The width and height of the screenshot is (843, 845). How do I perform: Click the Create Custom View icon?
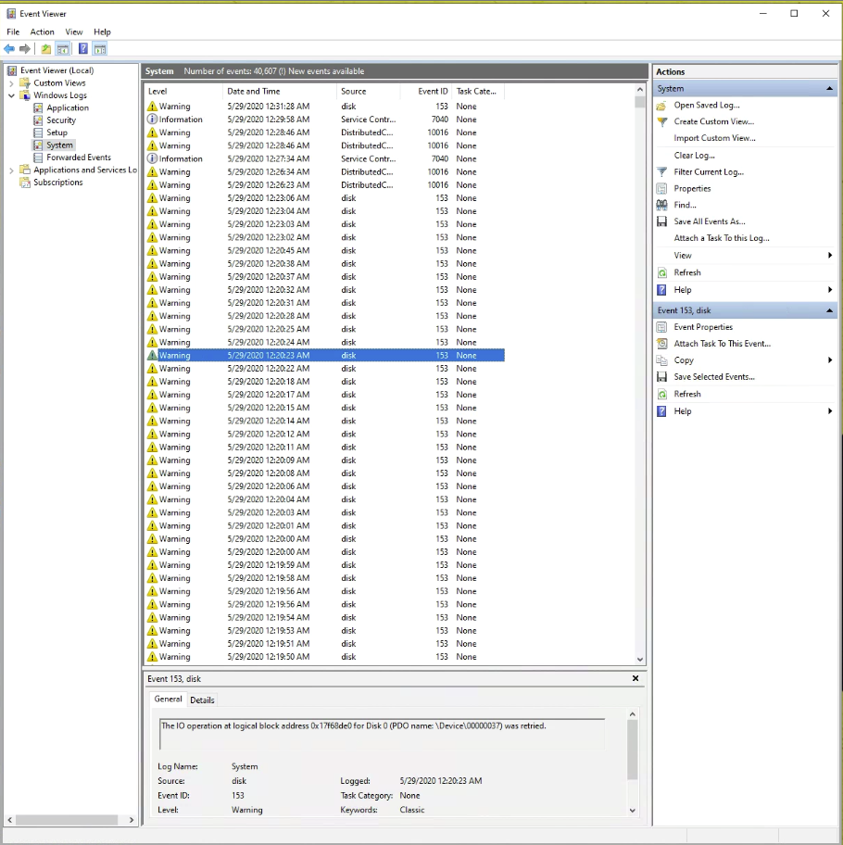661,122
